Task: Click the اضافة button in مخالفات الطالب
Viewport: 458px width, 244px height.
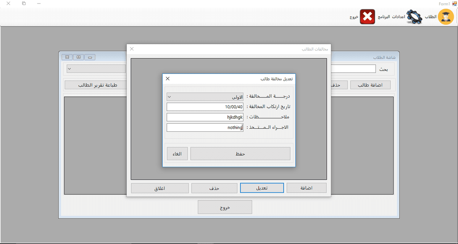Action: tap(306, 188)
